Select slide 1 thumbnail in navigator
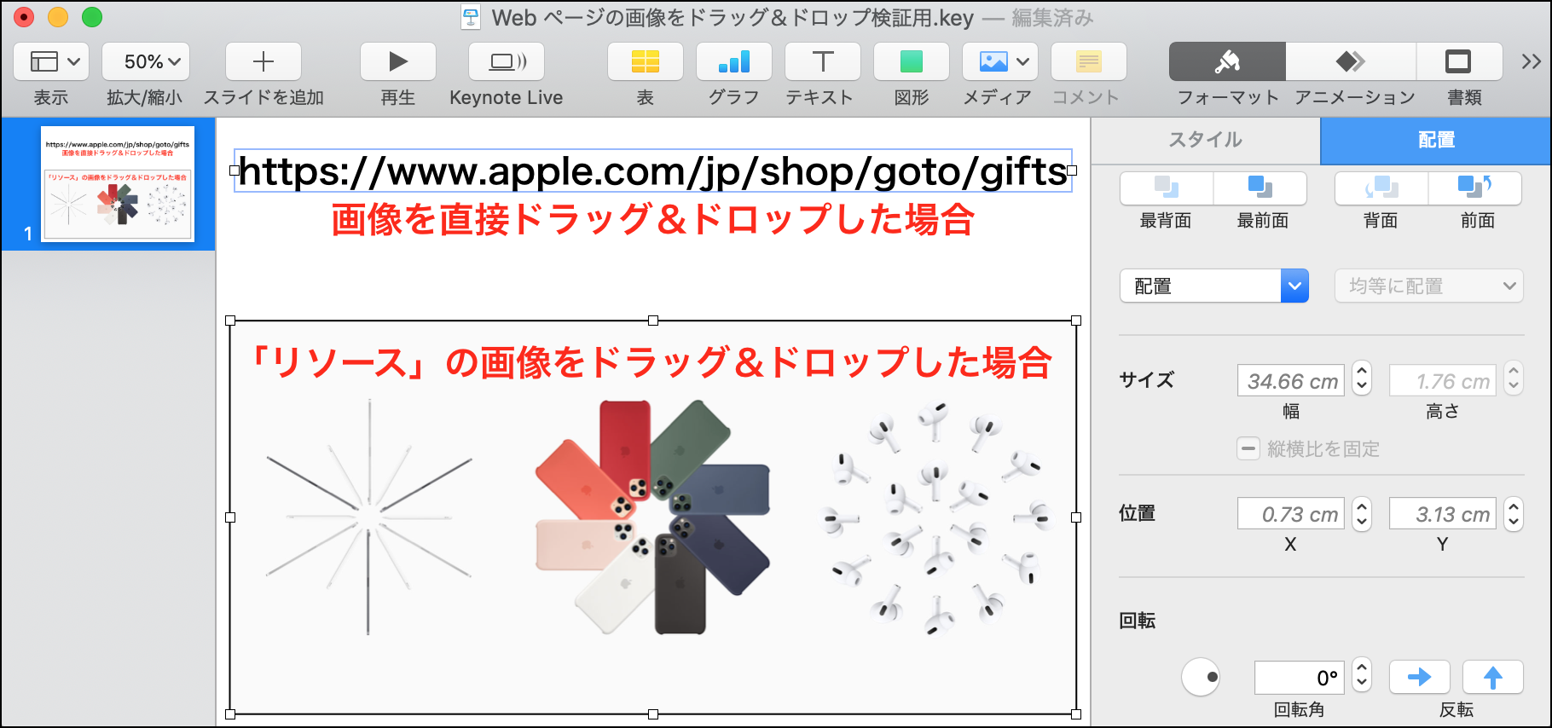Screen dimensions: 1552x728 click(x=118, y=183)
